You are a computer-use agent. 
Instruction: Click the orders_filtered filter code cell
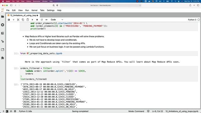(x=109, y=74)
